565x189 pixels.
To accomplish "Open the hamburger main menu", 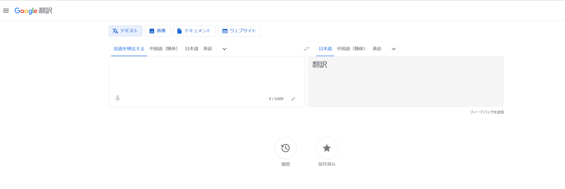I will tap(6, 11).
